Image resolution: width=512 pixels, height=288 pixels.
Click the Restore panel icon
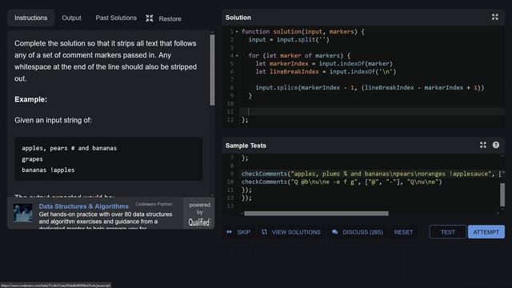coord(150,18)
